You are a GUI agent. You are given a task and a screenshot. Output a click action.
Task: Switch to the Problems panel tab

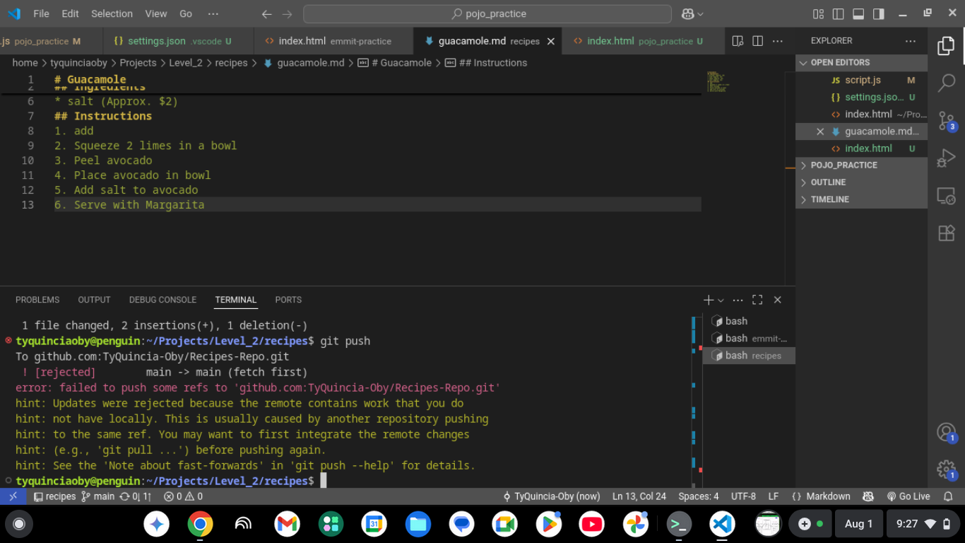point(37,300)
